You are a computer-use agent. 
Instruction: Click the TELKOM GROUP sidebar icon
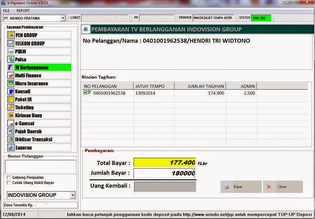11,43
